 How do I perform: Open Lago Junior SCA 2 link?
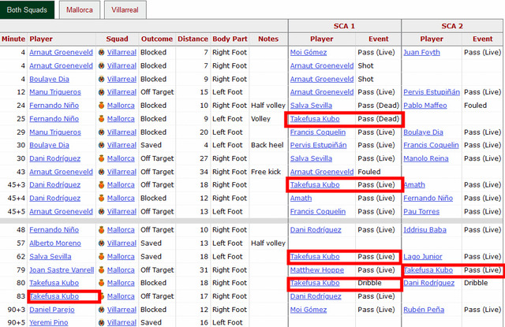click(423, 257)
